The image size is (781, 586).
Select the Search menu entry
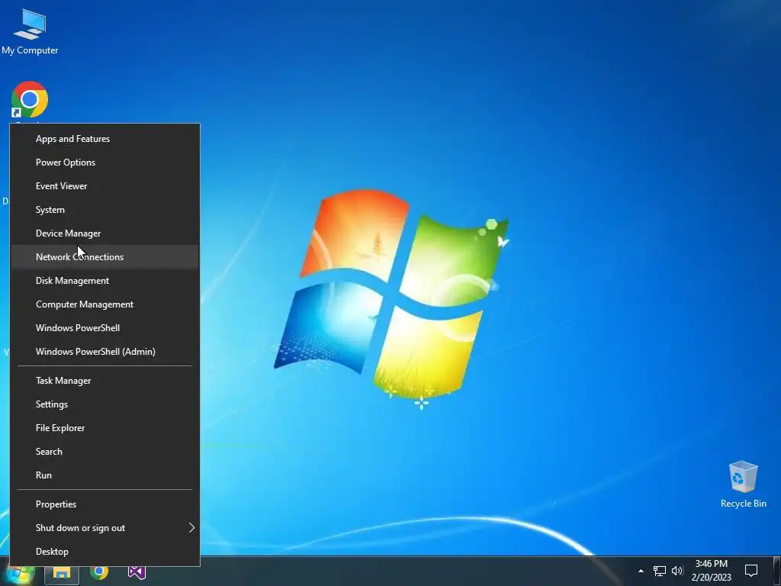tap(105, 452)
